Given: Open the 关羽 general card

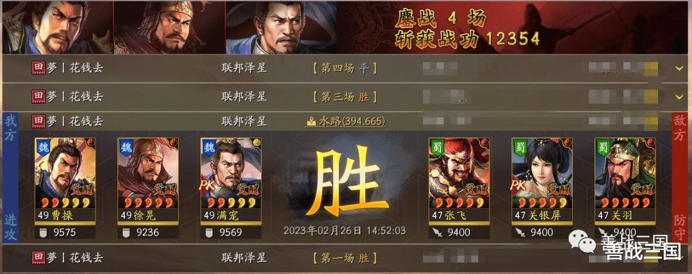Looking at the screenshot, I should point(625,181).
